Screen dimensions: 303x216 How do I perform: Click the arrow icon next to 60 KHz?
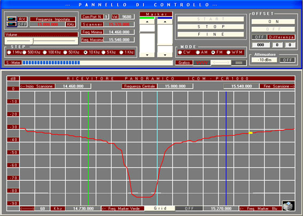click(27, 209)
